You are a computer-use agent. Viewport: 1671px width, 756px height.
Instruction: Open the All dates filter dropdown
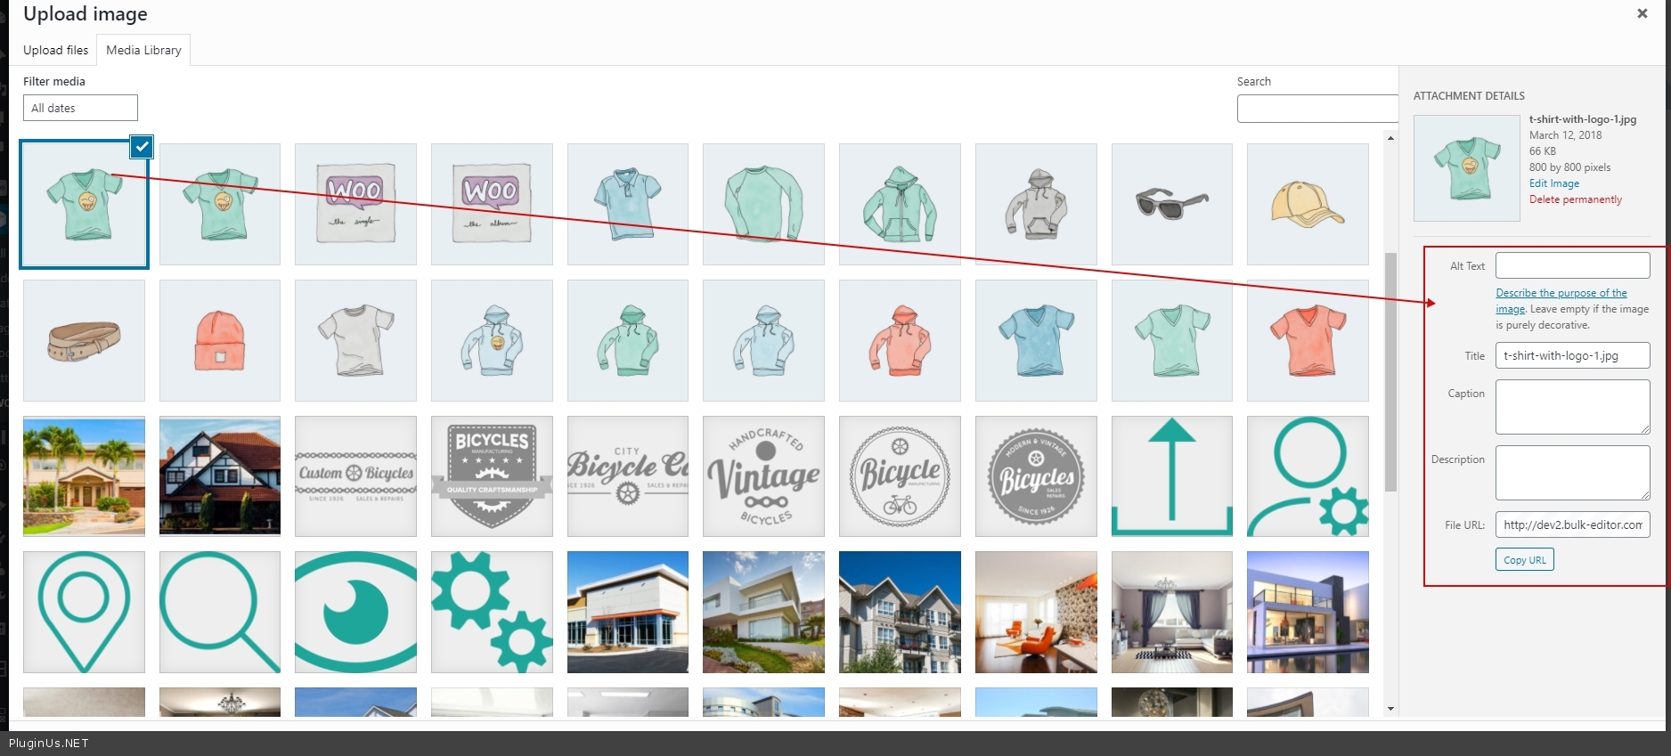coord(80,108)
